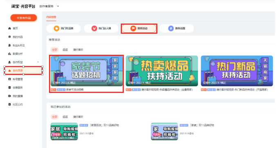Image resolution: width=276 pixels, height=148 pixels.
Task: Choose 逛逛 filter under 我已参加的活动
Action: tap(65, 117)
